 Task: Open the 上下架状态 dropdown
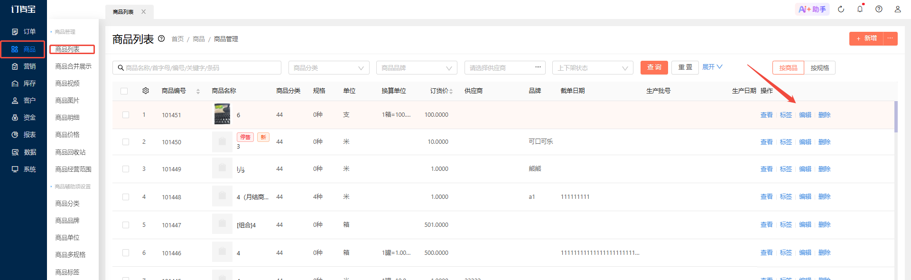(593, 68)
